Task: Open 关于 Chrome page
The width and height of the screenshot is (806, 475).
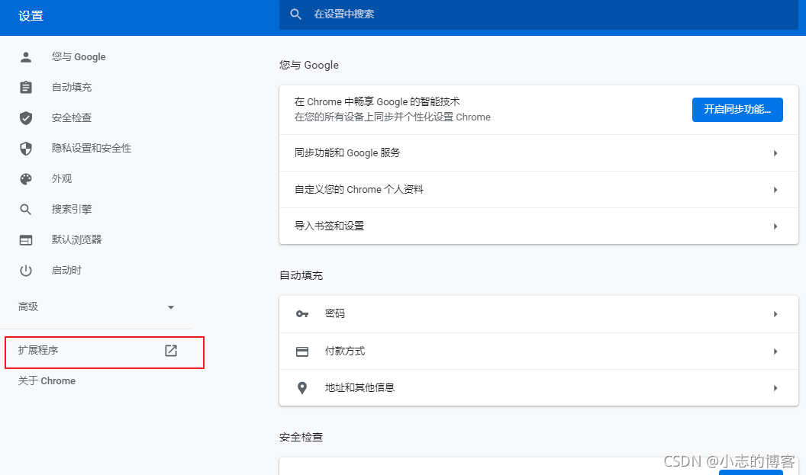Action: [47, 381]
